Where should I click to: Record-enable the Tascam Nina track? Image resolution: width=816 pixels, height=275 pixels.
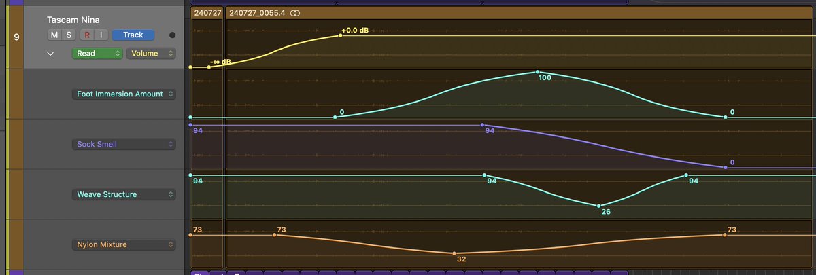coord(86,35)
